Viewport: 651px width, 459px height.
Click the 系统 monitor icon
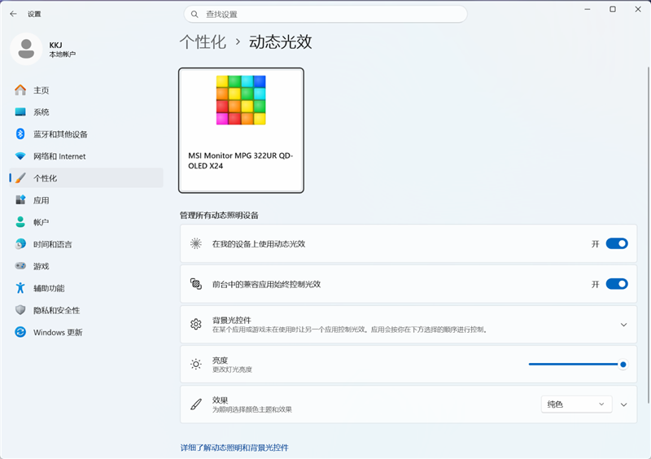[20, 112]
